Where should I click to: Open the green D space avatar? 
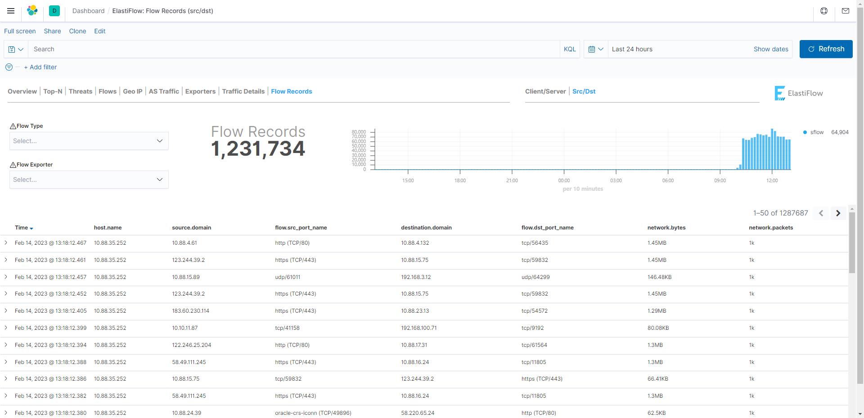pos(54,11)
